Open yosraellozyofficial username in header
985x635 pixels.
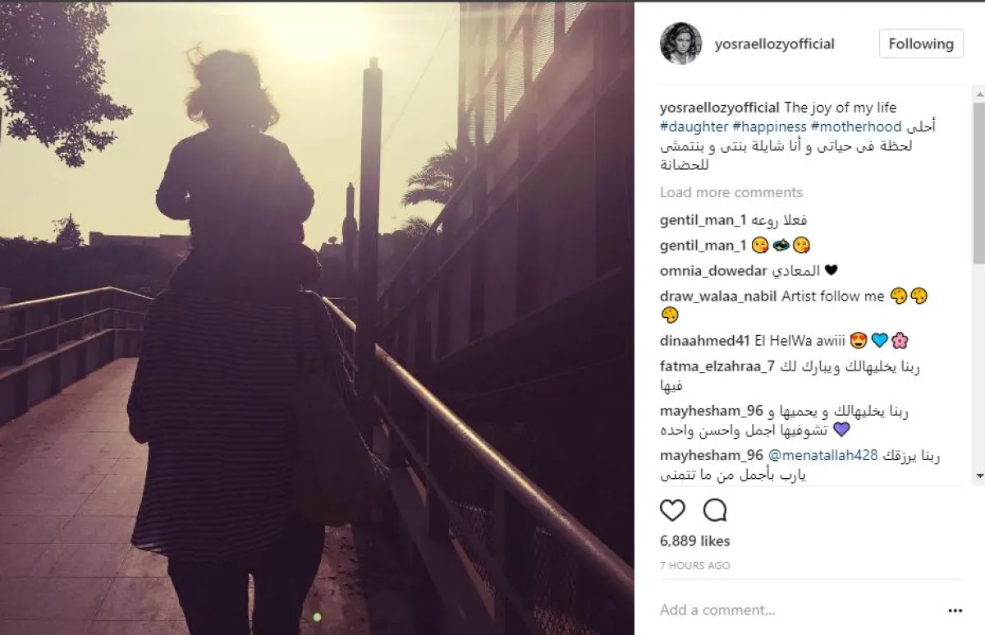(773, 44)
